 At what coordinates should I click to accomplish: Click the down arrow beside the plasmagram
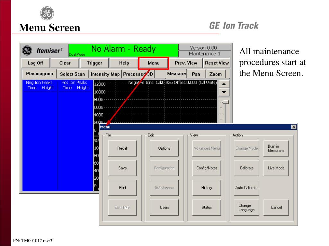pyautogui.click(x=224, y=92)
